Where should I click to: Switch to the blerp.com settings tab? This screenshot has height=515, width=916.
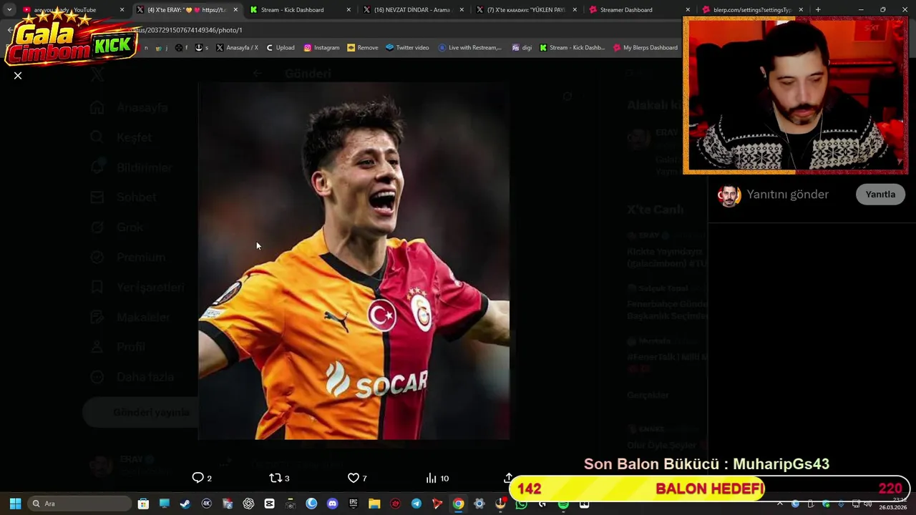[x=751, y=10]
